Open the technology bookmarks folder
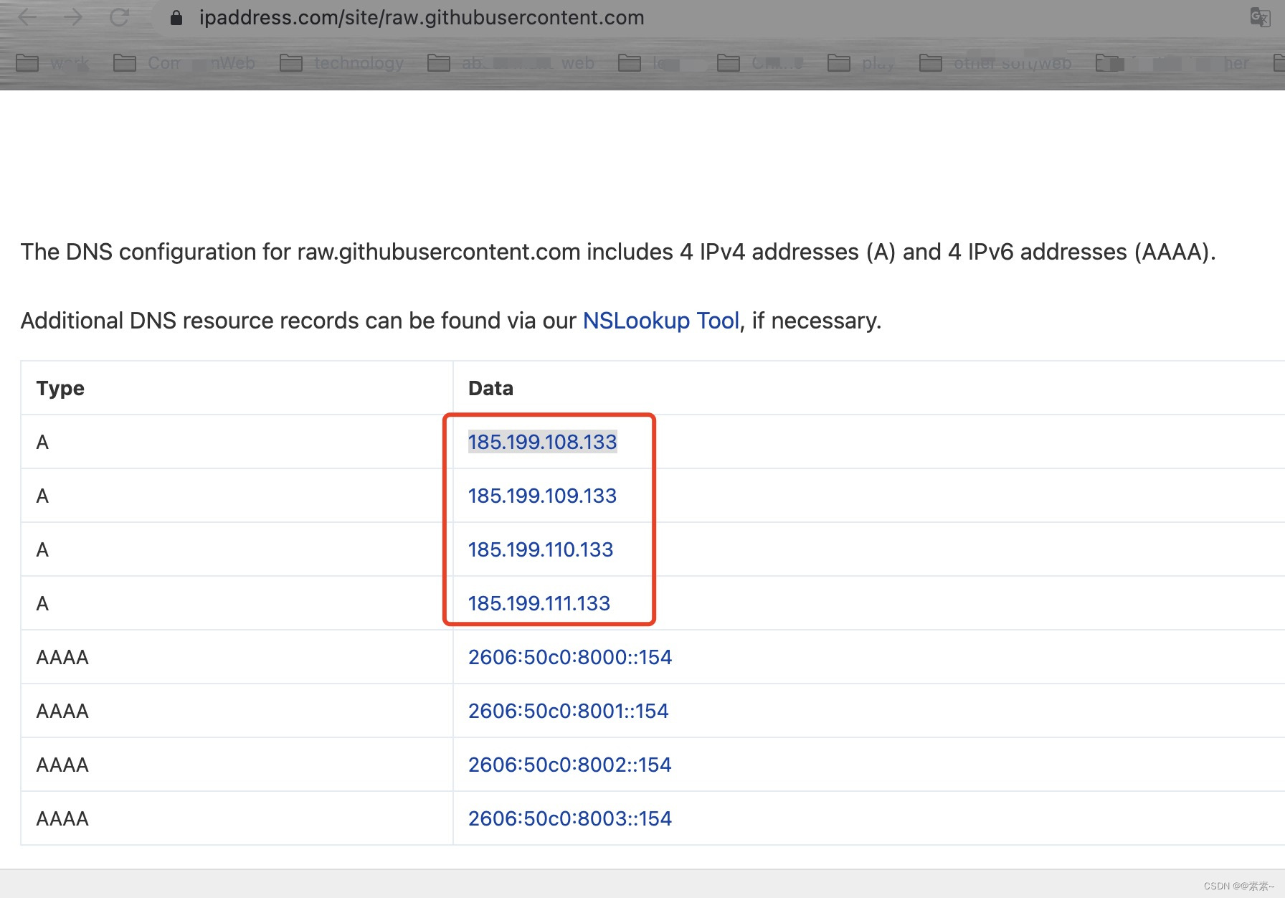 click(x=342, y=63)
